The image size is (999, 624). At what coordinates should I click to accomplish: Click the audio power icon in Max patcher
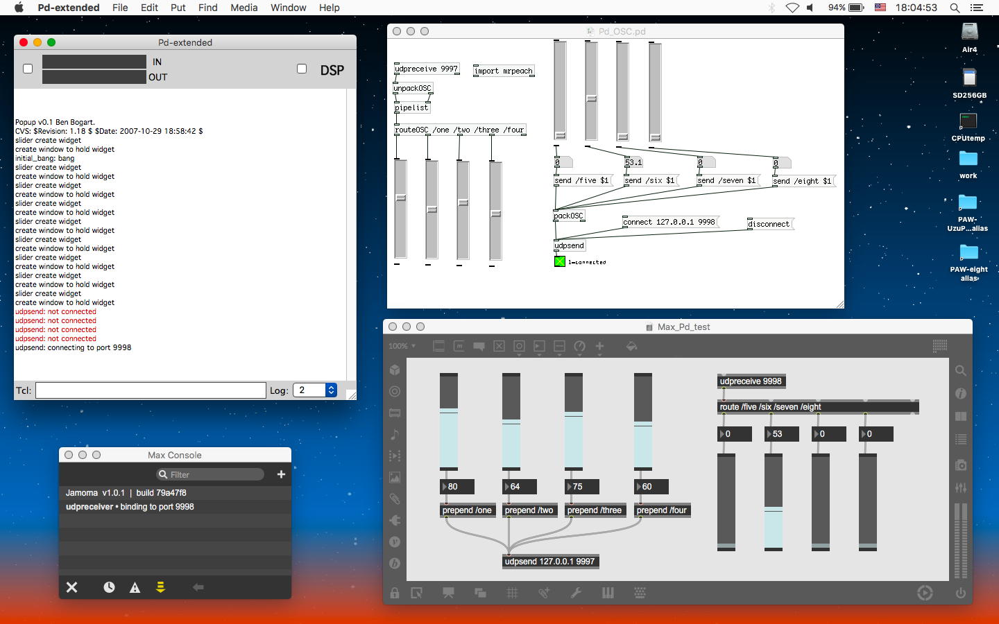[961, 593]
